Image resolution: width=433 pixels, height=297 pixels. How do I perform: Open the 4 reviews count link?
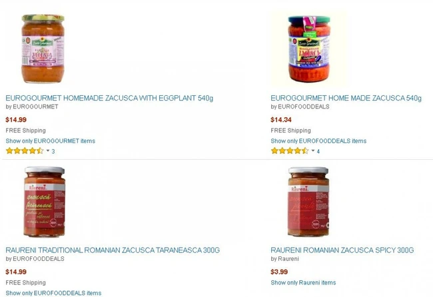point(318,151)
